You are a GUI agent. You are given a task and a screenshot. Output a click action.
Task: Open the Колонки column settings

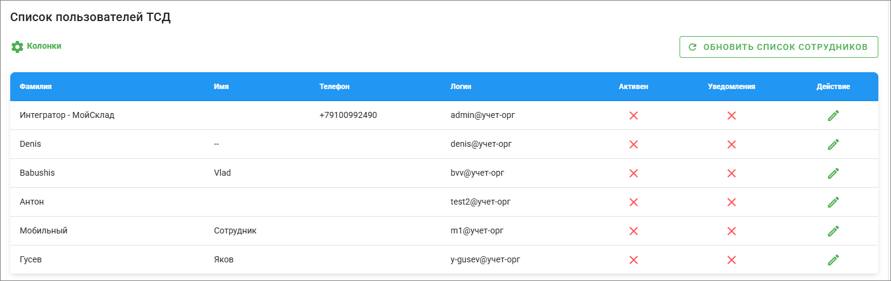point(44,46)
